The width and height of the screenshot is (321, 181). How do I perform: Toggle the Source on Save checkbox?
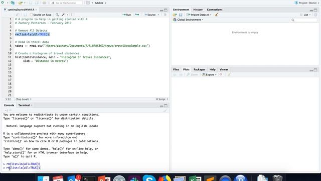(x=31, y=15)
